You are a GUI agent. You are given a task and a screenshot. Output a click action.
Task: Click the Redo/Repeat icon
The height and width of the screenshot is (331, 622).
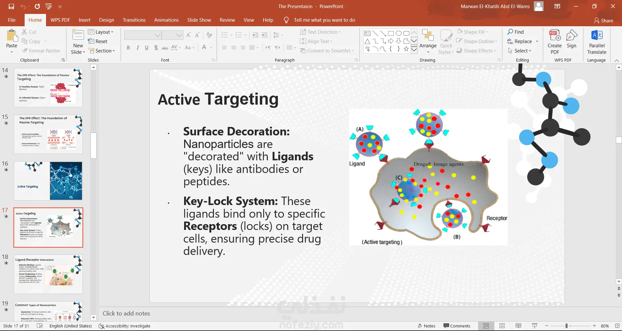[37, 6]
